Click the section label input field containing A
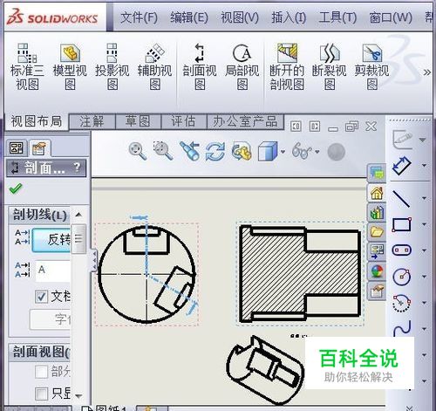Image resolution: width=436 pixels, height=411 pixels. point(53,271)
